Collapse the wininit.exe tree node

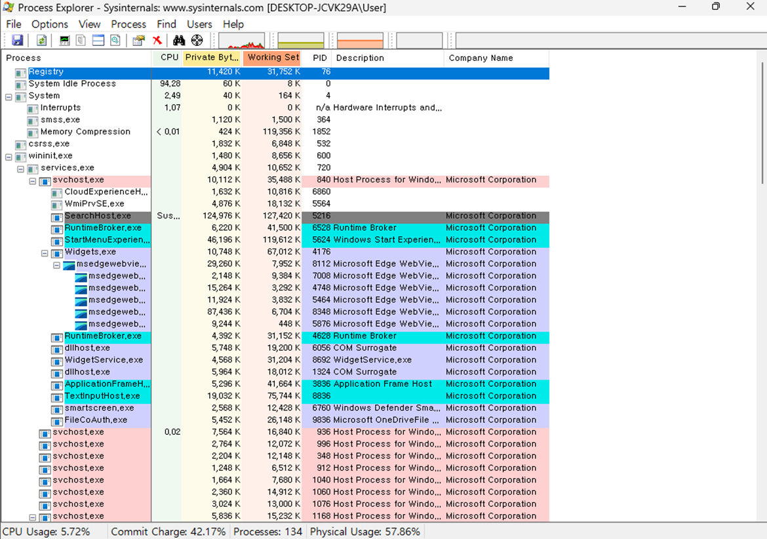click(9, 157)
